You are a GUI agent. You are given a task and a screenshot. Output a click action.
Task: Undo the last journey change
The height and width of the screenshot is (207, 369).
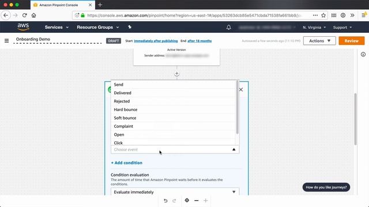(165, 201)
